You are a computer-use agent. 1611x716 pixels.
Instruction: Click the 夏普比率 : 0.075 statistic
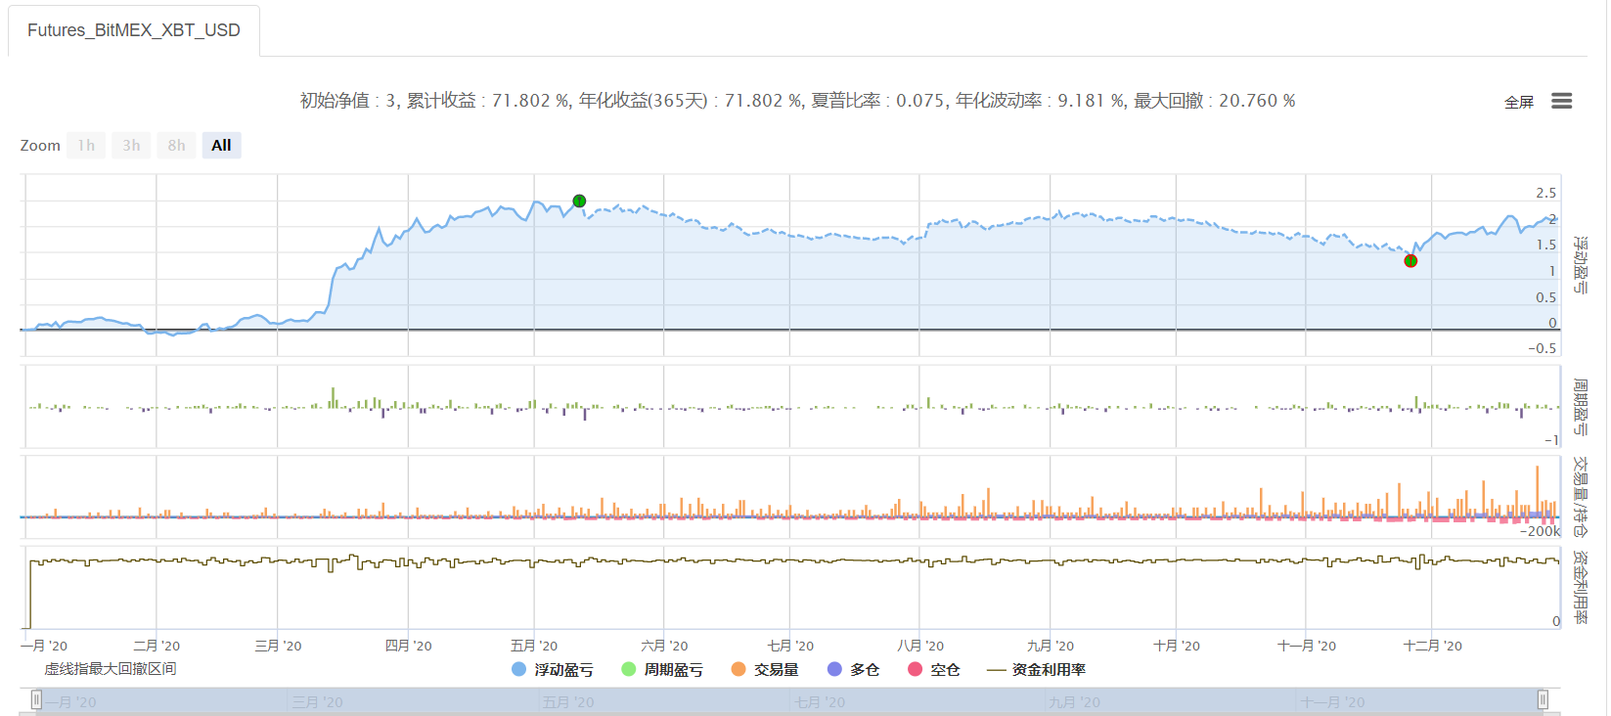coord(879,101)
